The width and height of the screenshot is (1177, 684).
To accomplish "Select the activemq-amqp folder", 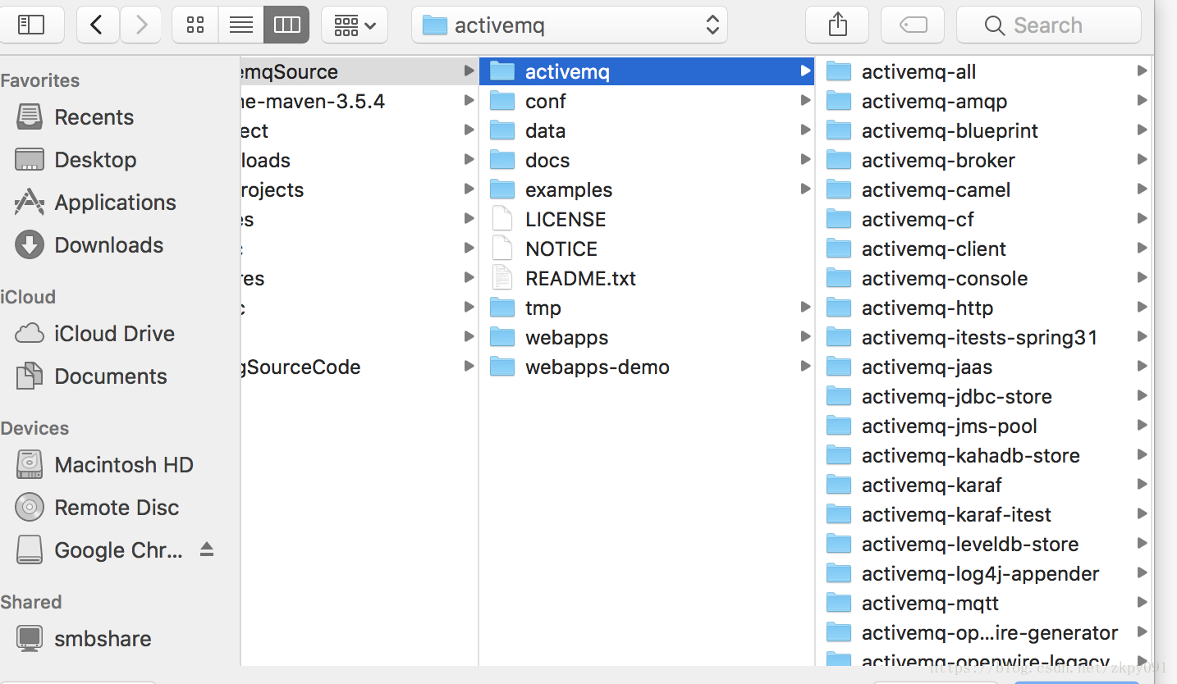I will click(984, 101).
